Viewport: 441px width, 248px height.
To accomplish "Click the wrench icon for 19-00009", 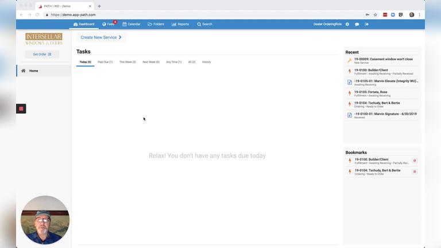I will click(350, 60).
